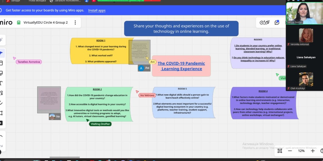Switch to the Нова вкладка browser tab
323x161 pixels.
(37, 1)
